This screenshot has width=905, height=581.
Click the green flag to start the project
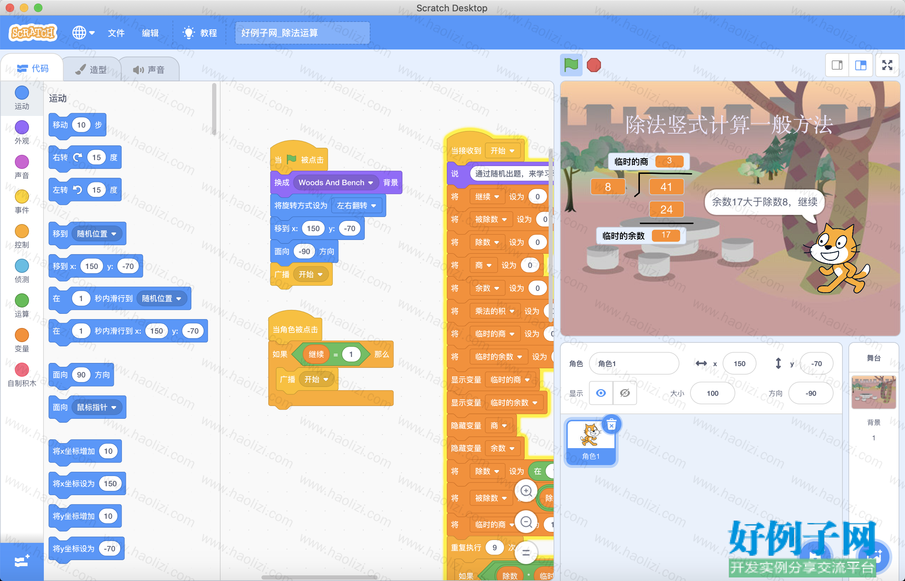[x=571, y=65]
